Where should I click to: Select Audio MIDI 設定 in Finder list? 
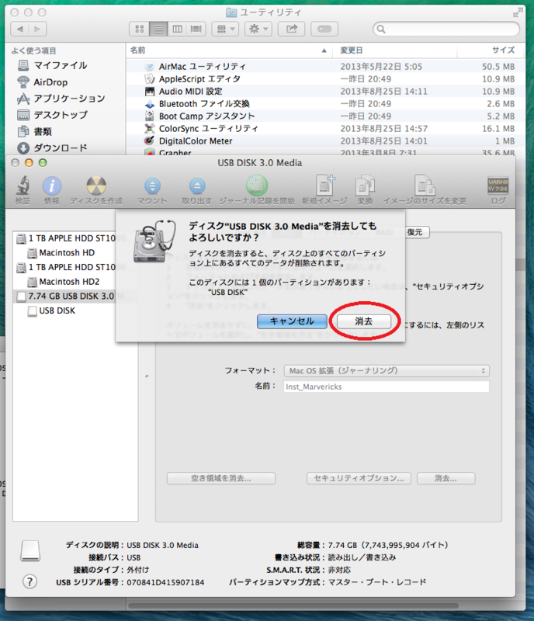(326, 91)
